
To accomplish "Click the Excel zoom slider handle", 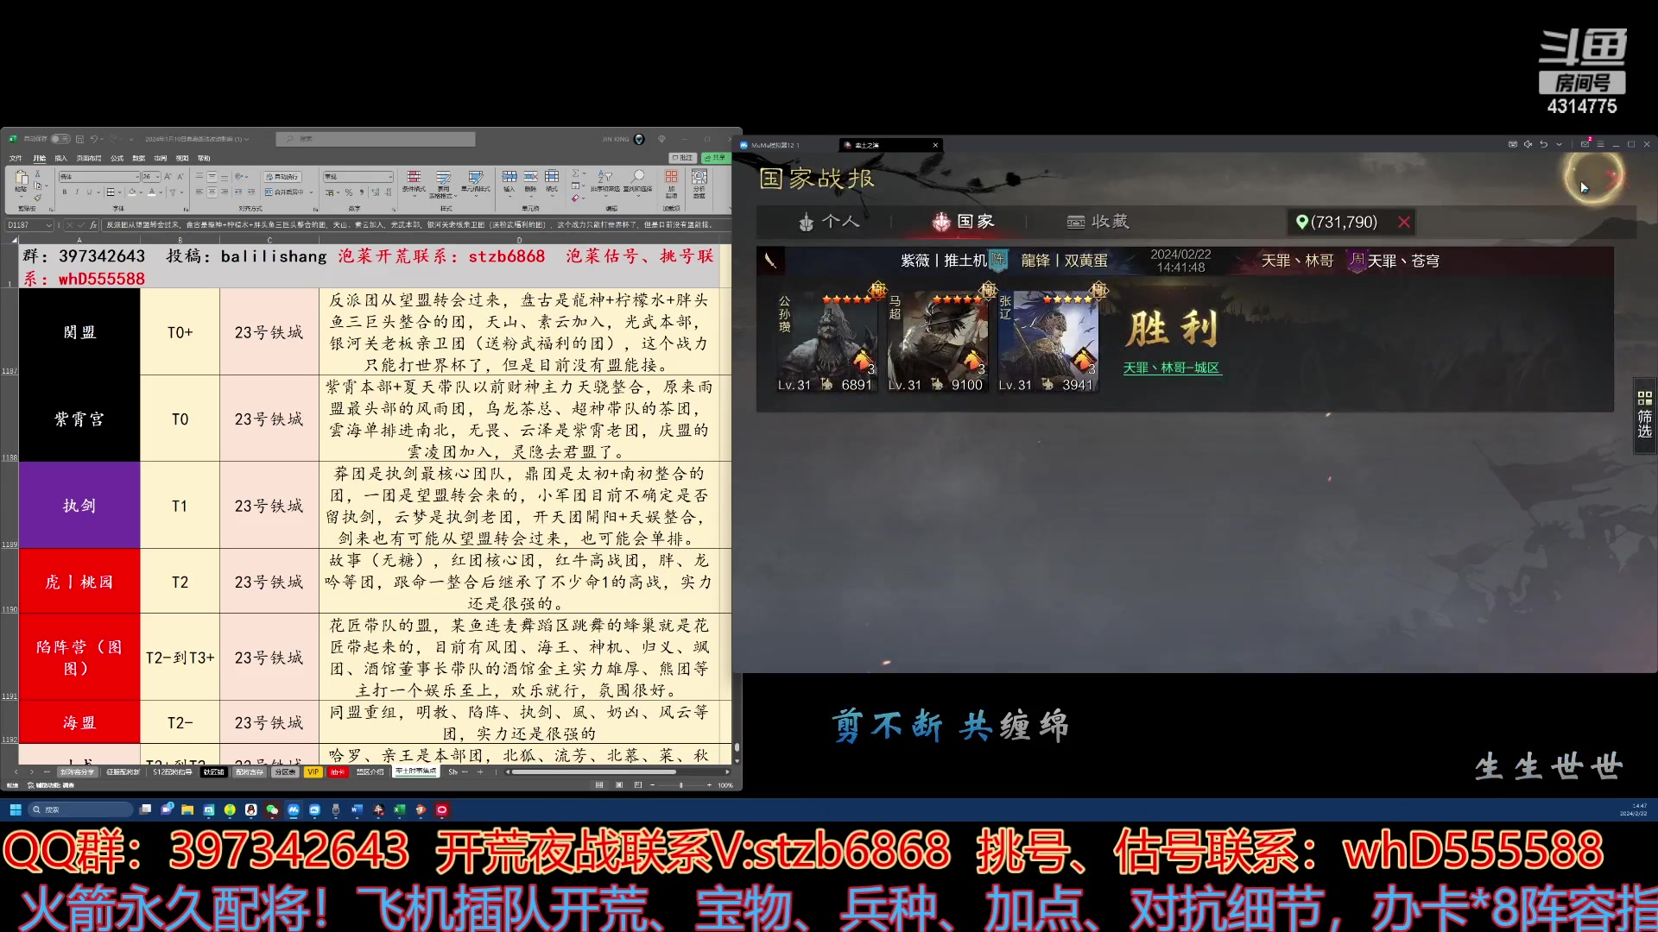I will tap(680, 785).
